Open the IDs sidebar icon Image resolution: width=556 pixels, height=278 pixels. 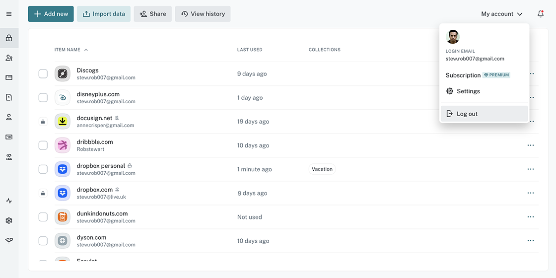(x=9, y=137)
